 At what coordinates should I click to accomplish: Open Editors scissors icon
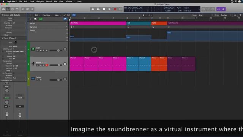[x=32, y=9]
